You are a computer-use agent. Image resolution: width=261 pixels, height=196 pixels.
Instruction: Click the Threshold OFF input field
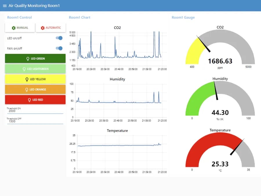coord(35,121)
